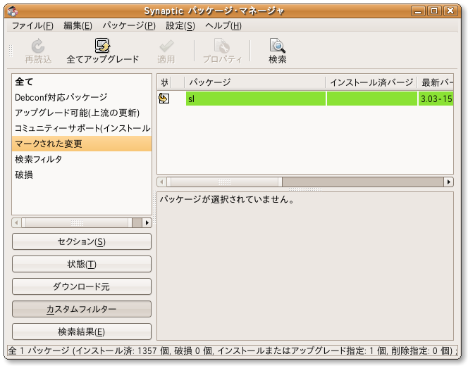The width and height of the screenshot is (468, 366).
Task: Click version 3.03-15 cell
Action: coord(436,99)
